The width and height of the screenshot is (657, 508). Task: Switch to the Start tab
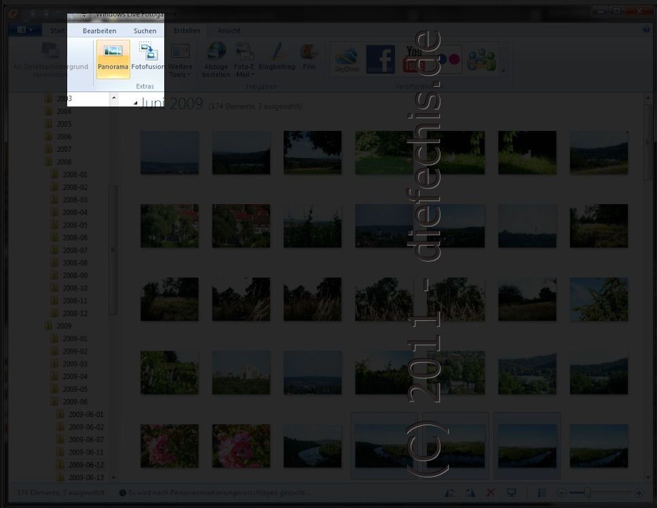[x=58, y=30]
